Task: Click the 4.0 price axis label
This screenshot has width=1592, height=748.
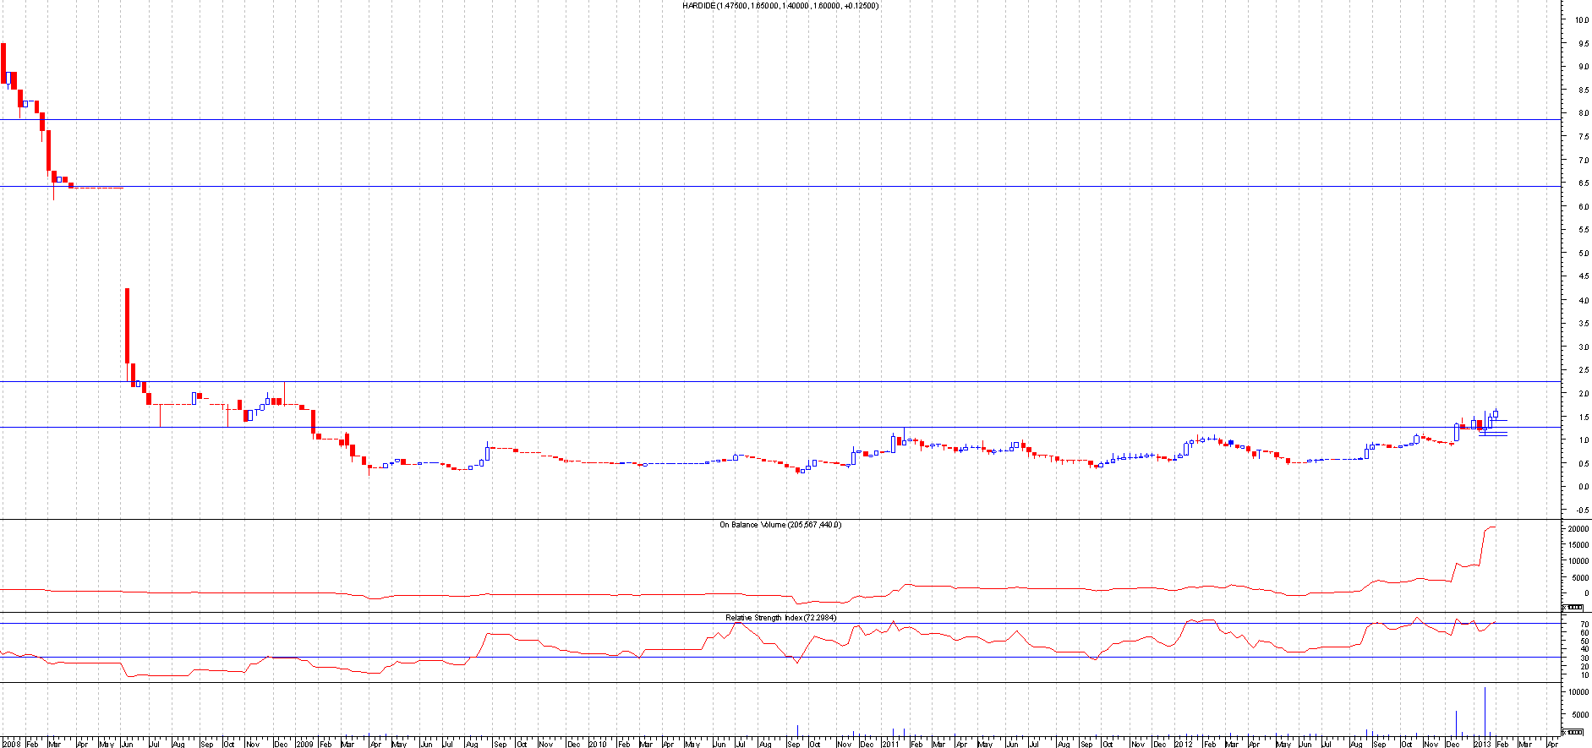Action: [1583, 300]
